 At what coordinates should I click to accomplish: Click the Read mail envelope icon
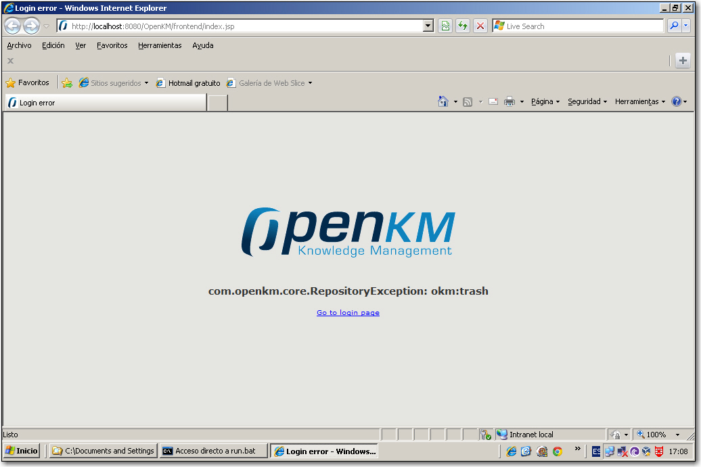[493, 101]
